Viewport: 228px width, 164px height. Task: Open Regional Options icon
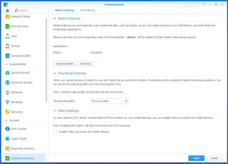point(7,149)
